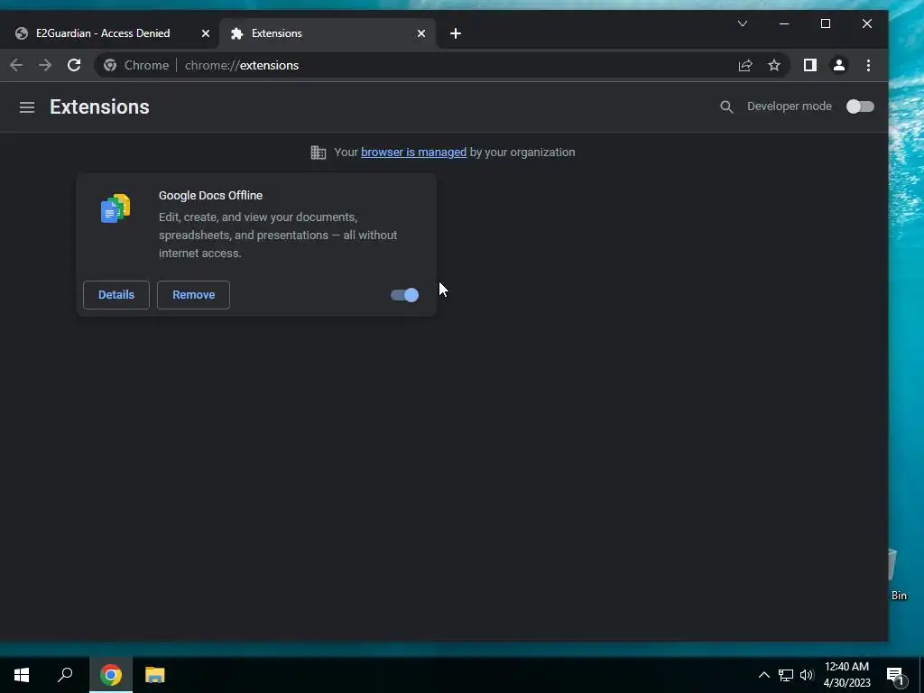This screenshot has height=693, width=924.
Task: Open the Chrome profile avatar menu
Action: click(x=839, y=65)
